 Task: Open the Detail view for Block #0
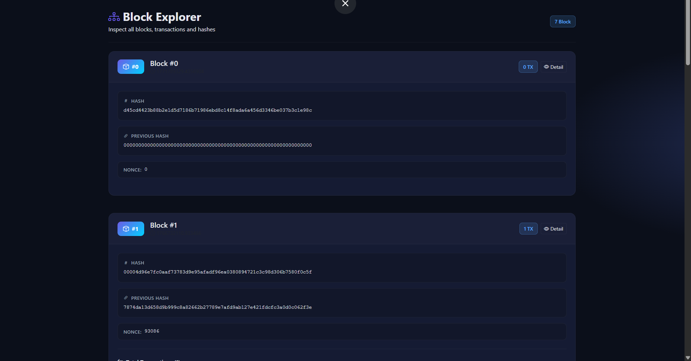click(553, 67)
